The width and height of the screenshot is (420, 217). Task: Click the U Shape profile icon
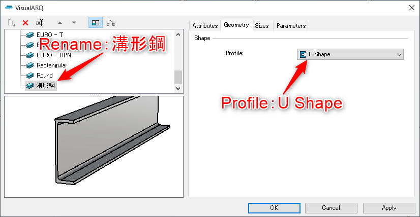point(303,55)
